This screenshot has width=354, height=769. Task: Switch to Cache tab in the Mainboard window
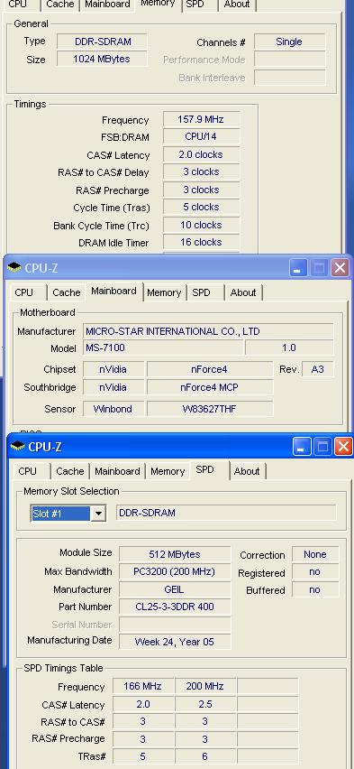(x=66, y=292)
